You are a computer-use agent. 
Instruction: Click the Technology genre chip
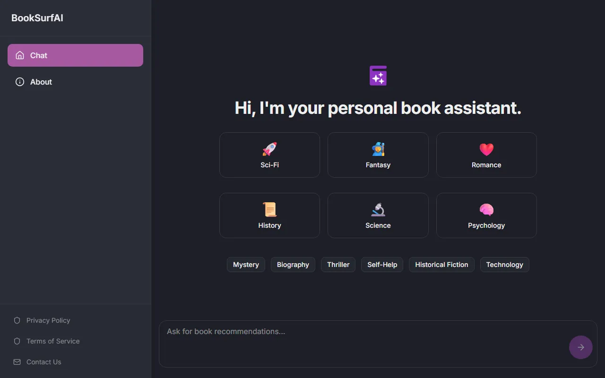coord(504,265)
